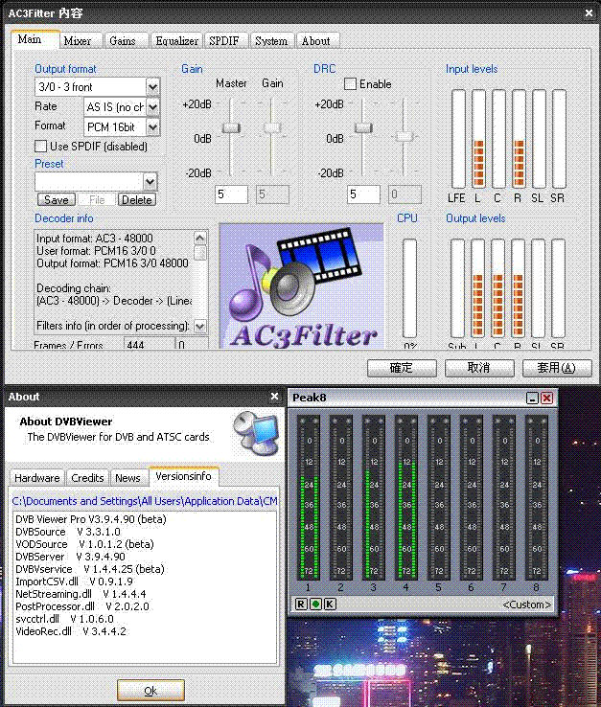Click 'VideoRec.dll V 3.4.4.2' line
The height and width of the screenshot is (707, 601).
click(71, 631)
